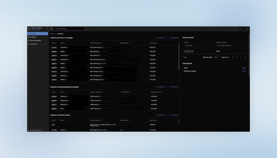This screenshot has height=158, width=277.
Task: Open code 1.010 link in letture inserite
Action: pos(53,124)
